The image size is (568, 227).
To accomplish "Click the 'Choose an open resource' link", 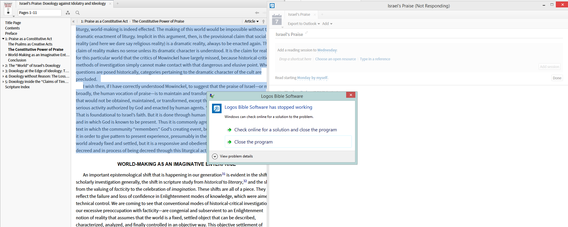I will click(x=335, y=59).
